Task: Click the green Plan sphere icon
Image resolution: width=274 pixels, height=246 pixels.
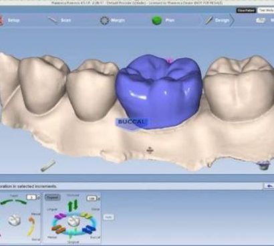Action: click(157, 20)
